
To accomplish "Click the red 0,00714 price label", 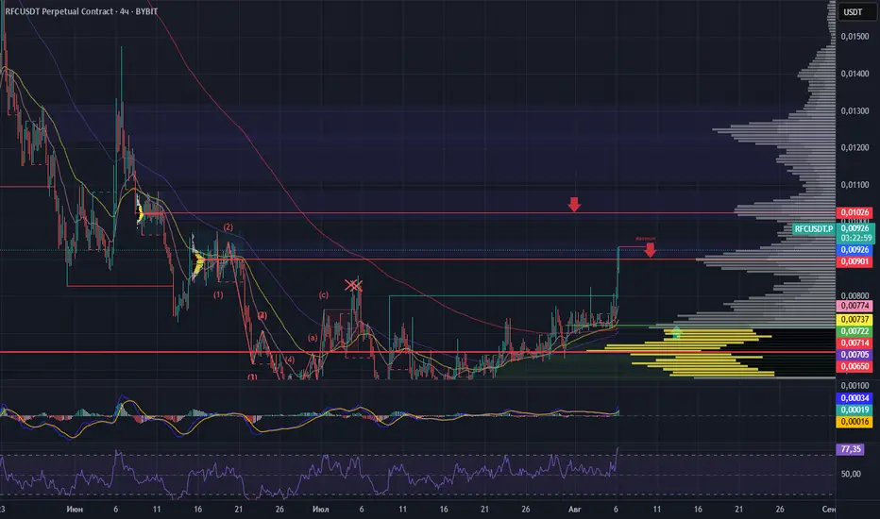I will click(x=855, y=343).
